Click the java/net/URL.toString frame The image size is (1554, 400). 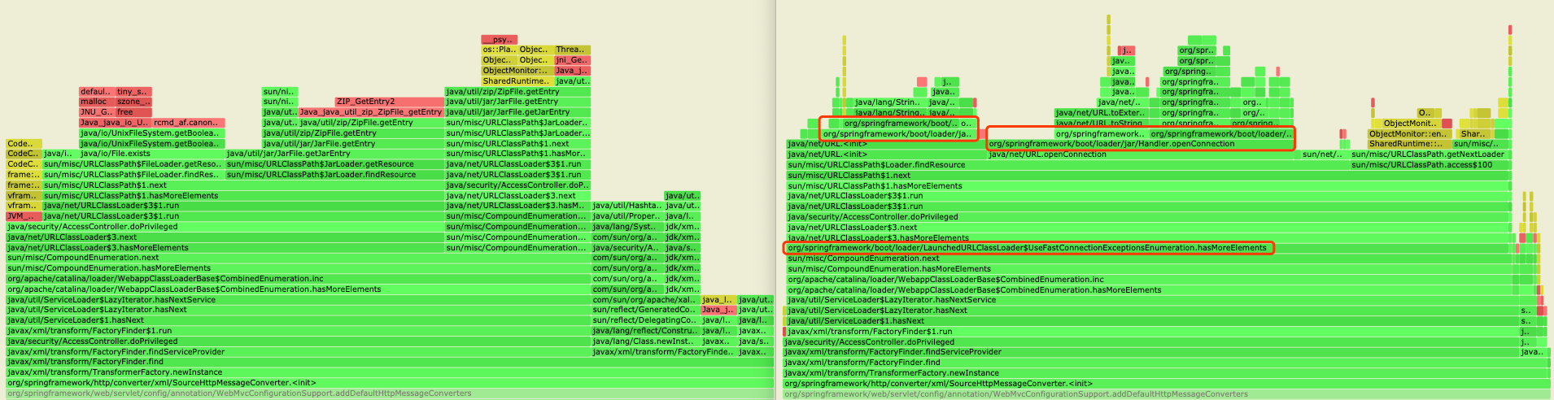[x=1098, y=124]
